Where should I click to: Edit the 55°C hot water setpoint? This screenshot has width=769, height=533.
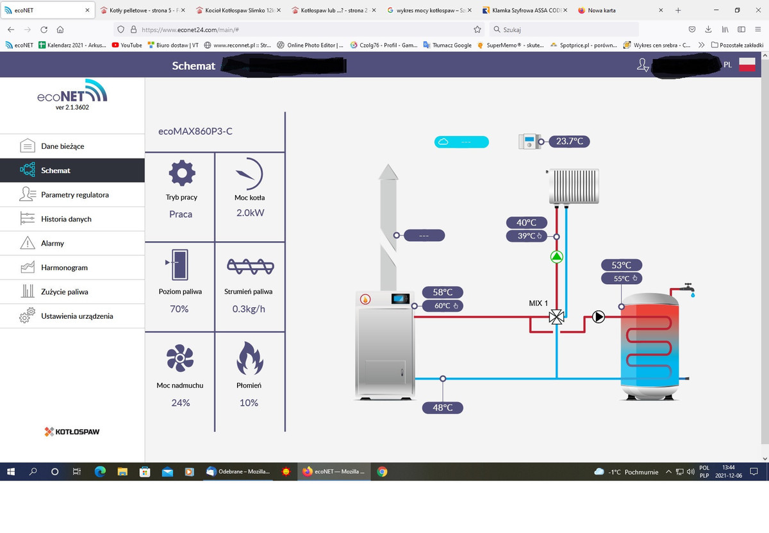tap(622, 278)
